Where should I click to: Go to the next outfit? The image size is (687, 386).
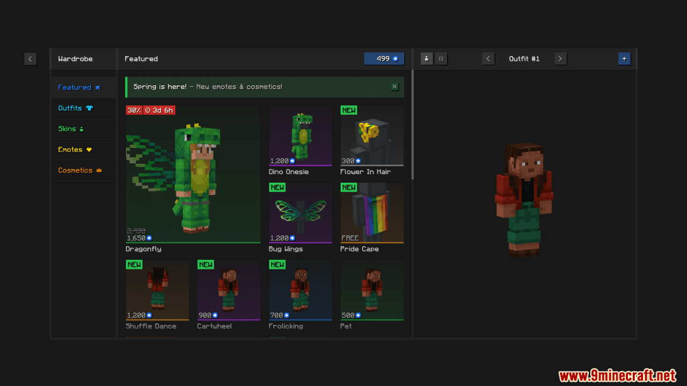pyautogui.click(x=560, y=59)
